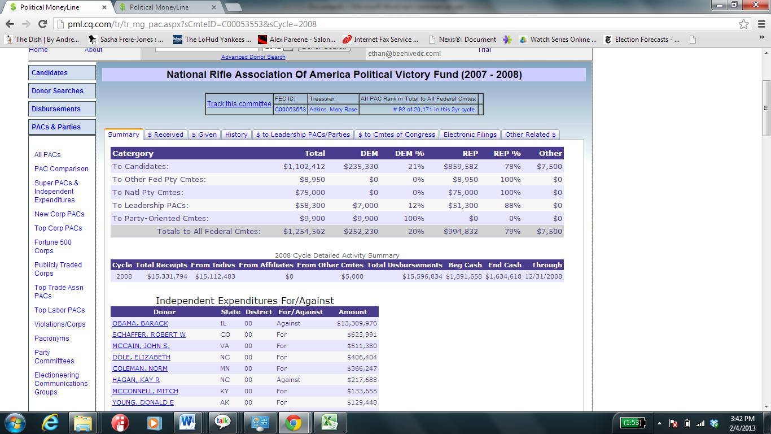Viewport: 771px width, 434px height.
Task: Open the Windows Start menu
Action: (x=14, y=423)
